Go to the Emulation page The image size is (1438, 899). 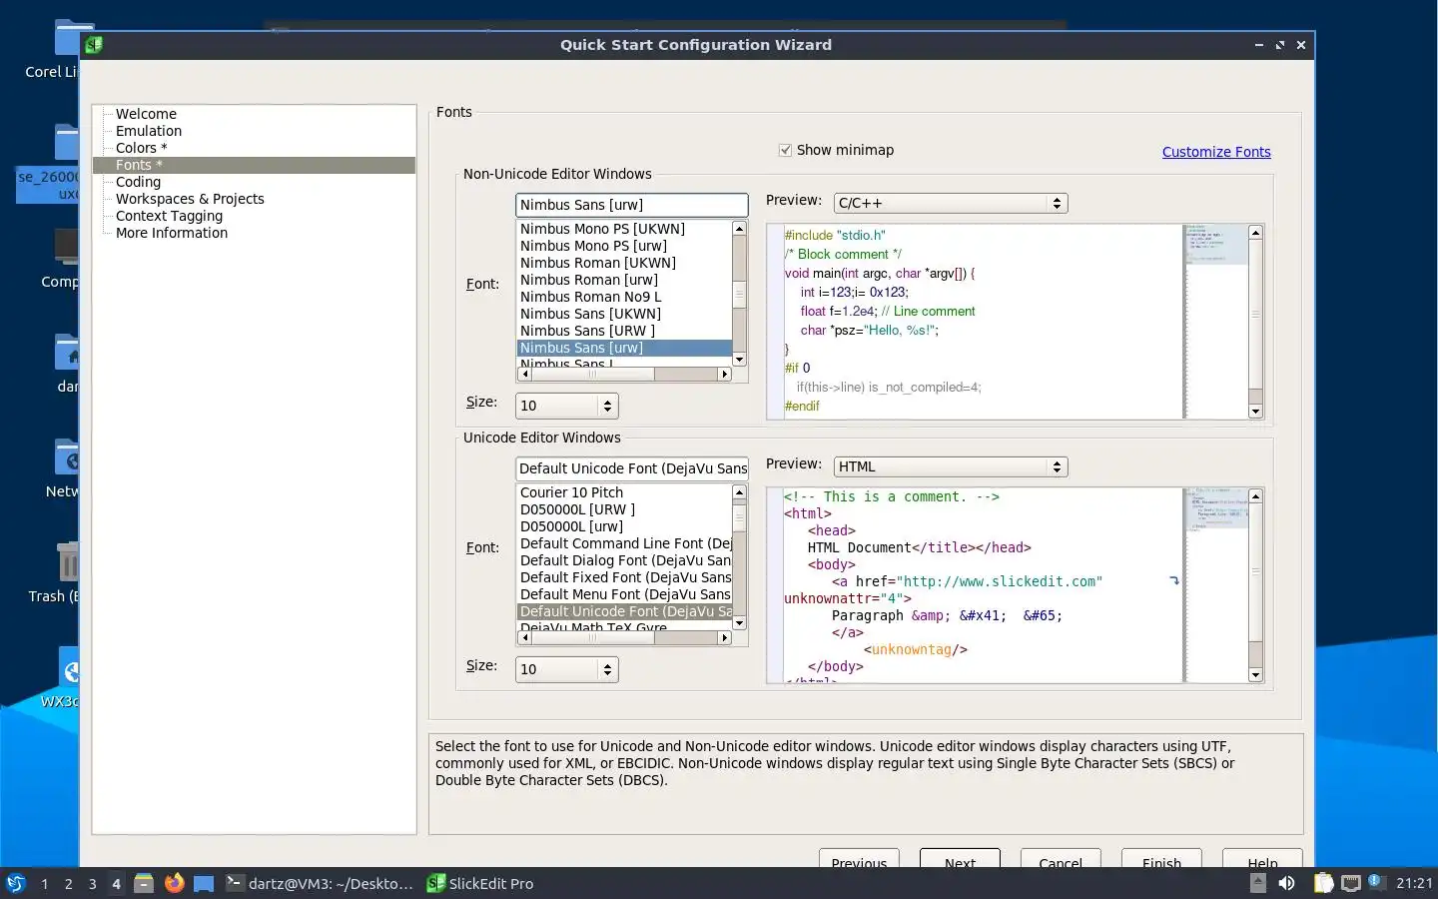click(149, 131)
